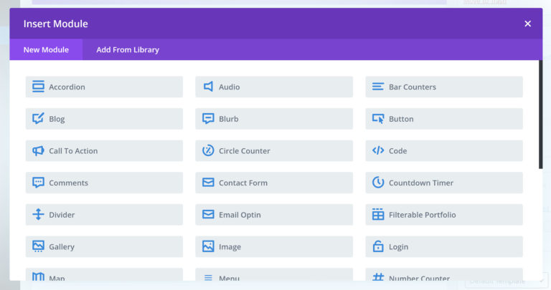
Task: Click the Insert Module dialog title
Action: (55, 24)
